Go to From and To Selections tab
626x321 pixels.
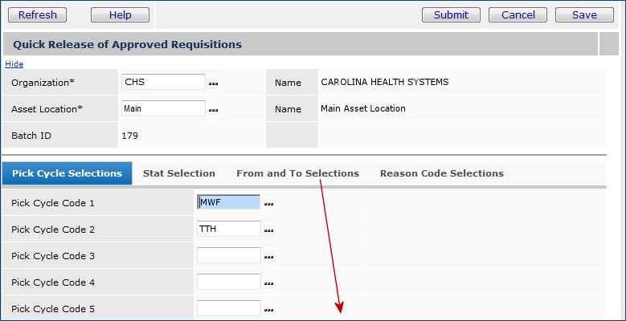point(297,173)
